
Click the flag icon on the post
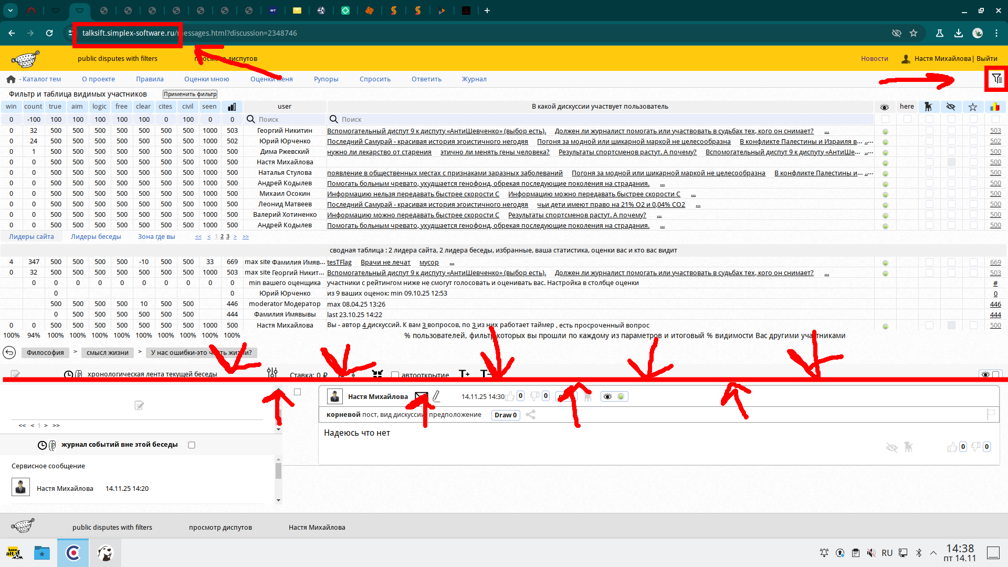(x=991, y=414)
